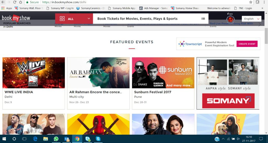The width and height of the screenshot is (268, 143).
Task: Show hidden tray icons chevron
Action: pos(223,139)
